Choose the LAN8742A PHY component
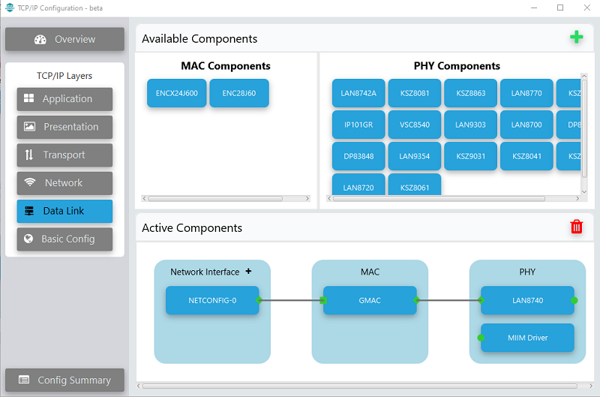This screenshot has width=600, height=397. coord(358,94)
